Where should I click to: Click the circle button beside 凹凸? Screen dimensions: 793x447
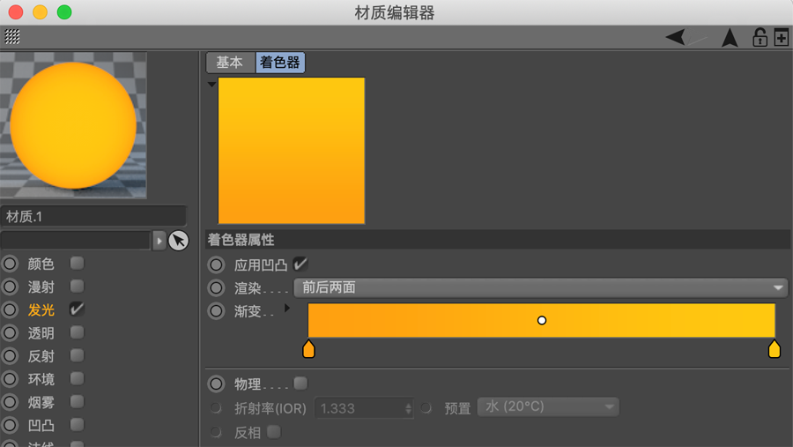(10, 425)
